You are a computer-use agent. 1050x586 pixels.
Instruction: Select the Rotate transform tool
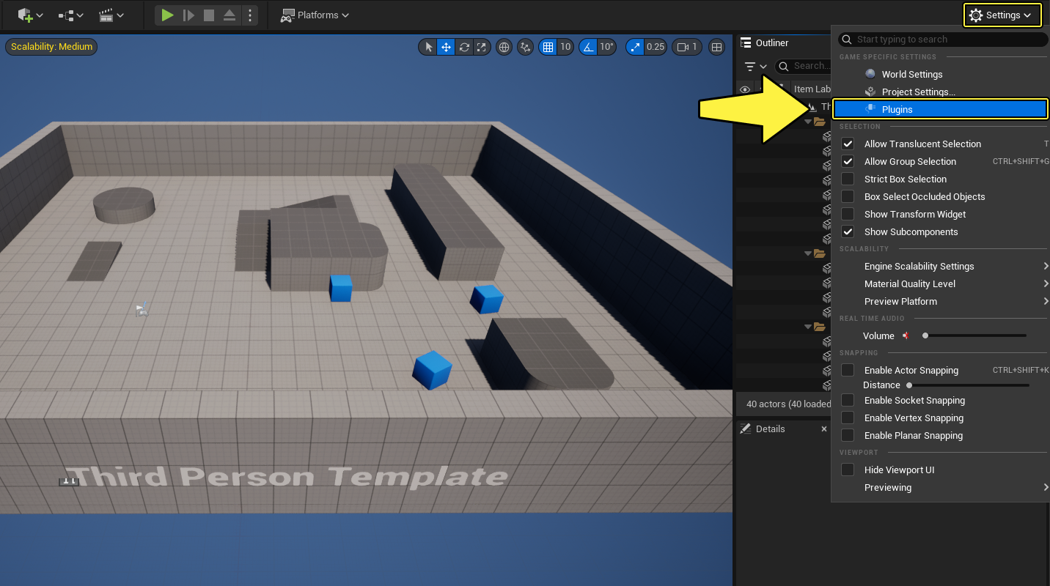[x=464, y=47]
